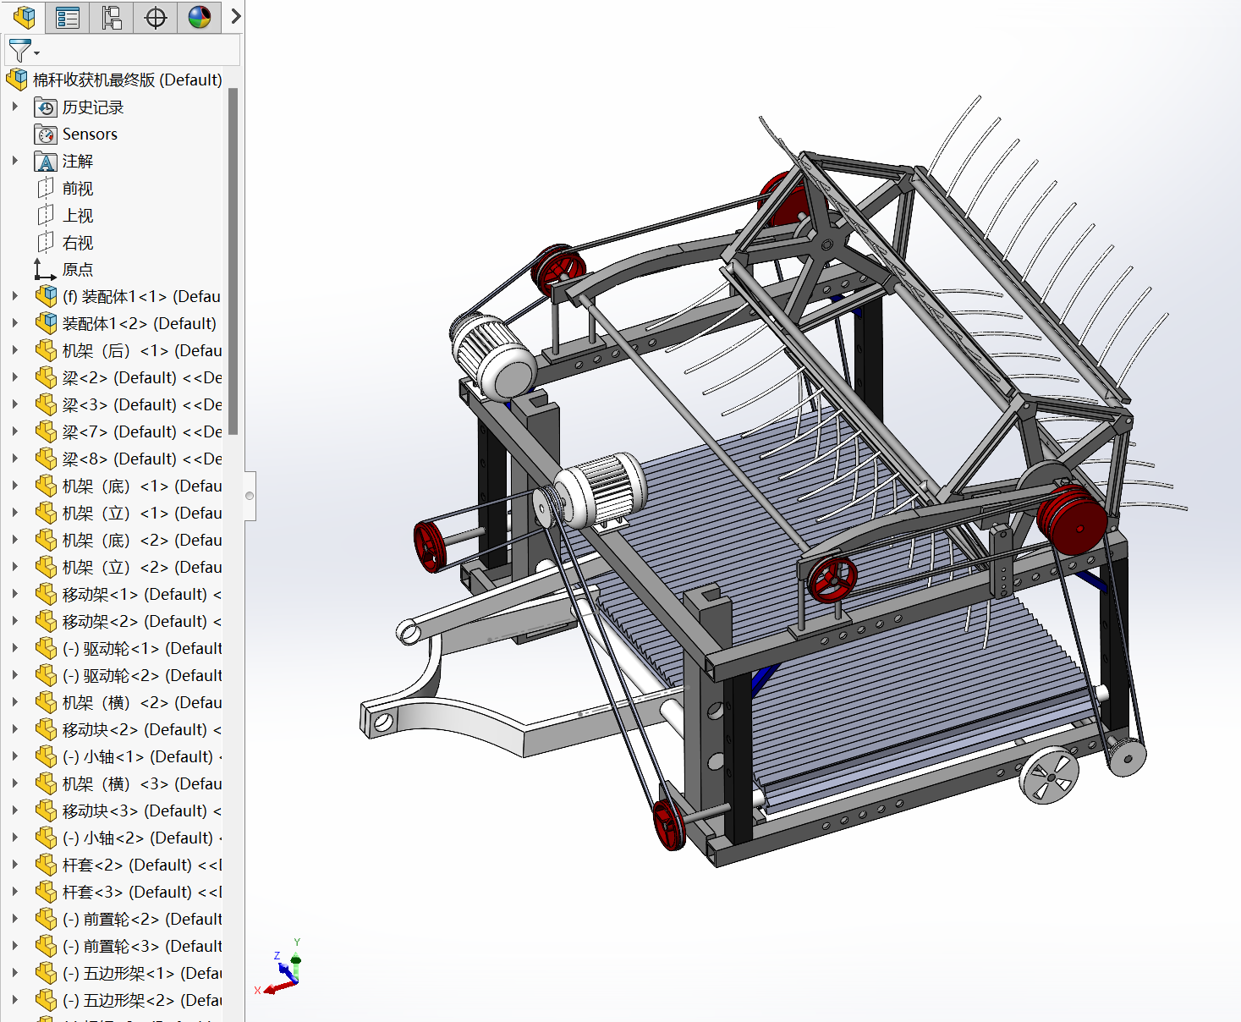Viewport: 1241px width, 1022px height.
Task: Select the 前视 front plane icon
Action: click(x=46, y=189)
